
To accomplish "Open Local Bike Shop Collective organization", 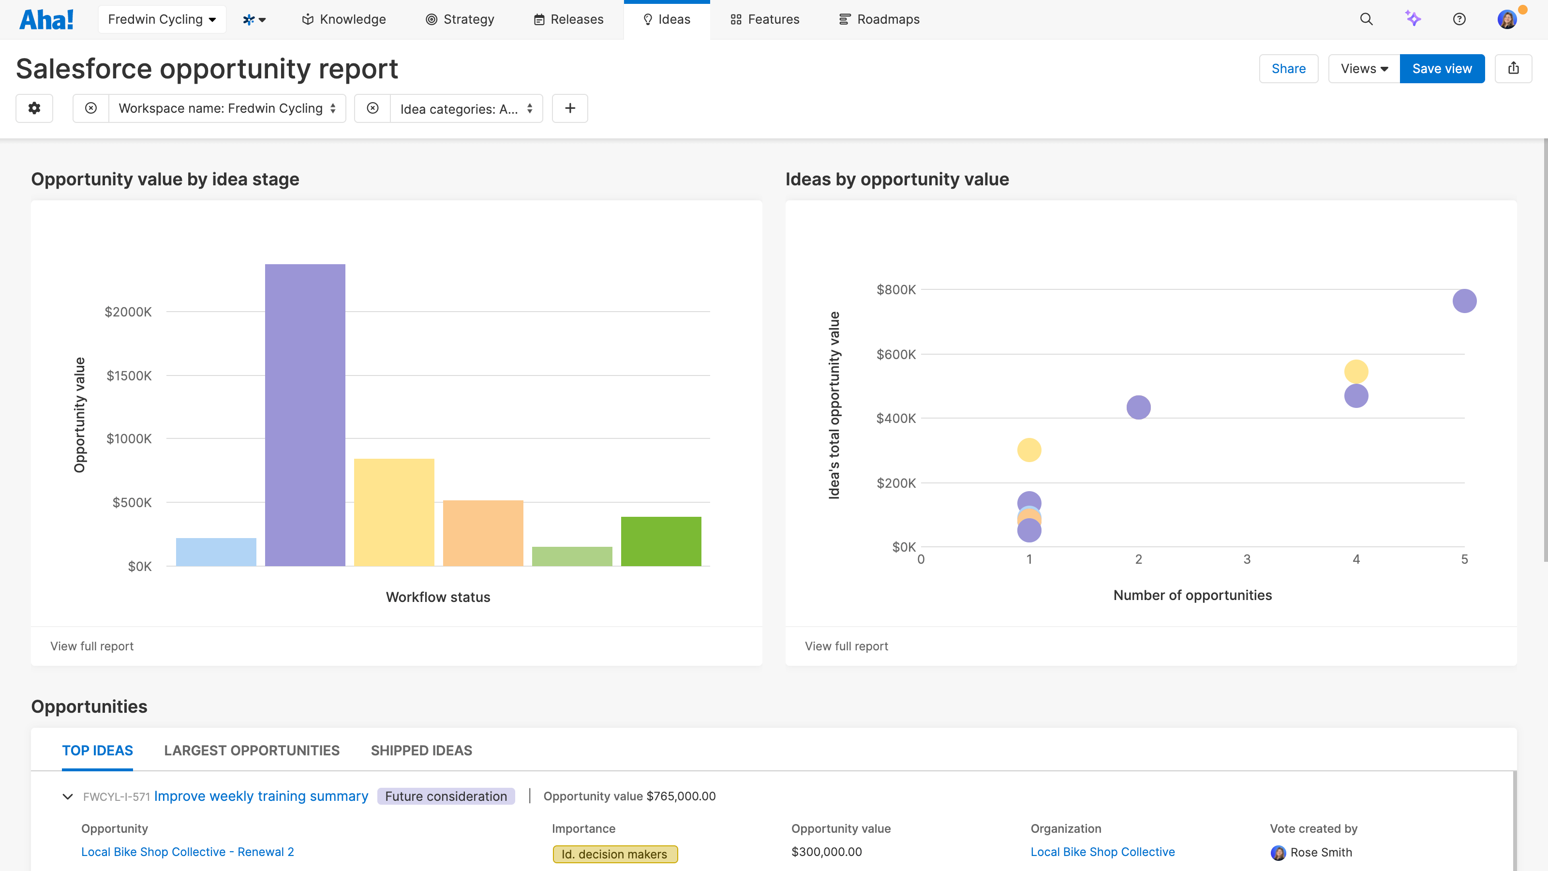I will 1102,852.
